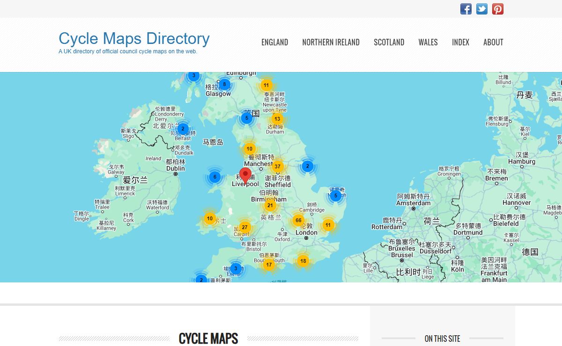Click the red Liverpool map pin
The image size is (562, 346).
pyautogui.click(x=245, y=175)
